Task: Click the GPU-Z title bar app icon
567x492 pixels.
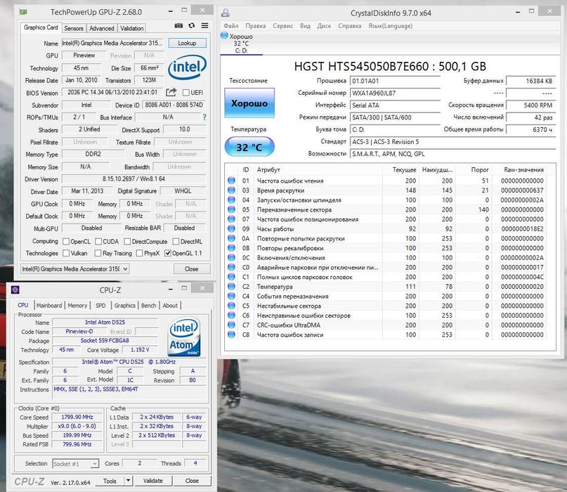Action: click(x=23, y=12)
